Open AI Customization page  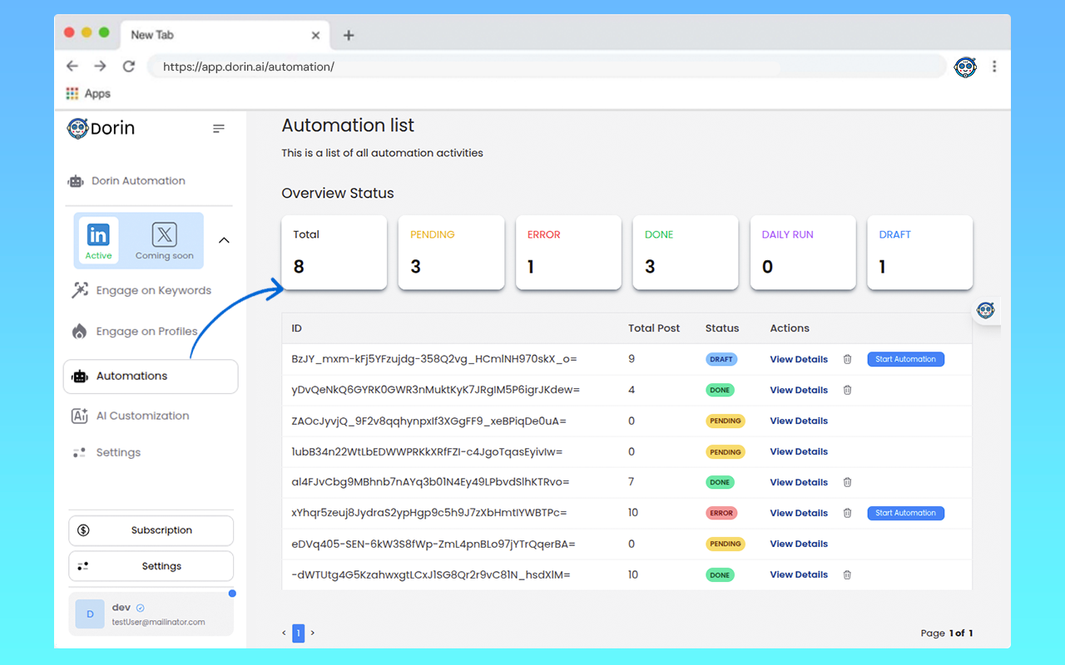[x=131, y=416]
